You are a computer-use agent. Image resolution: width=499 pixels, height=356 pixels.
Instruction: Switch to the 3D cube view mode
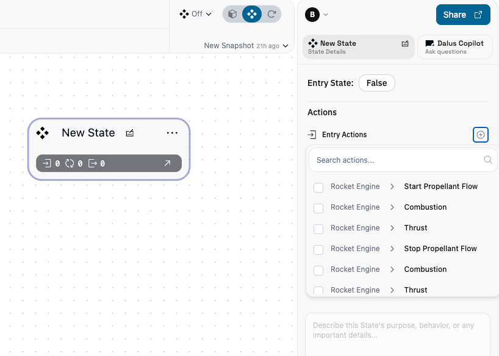tap(232, 14)
